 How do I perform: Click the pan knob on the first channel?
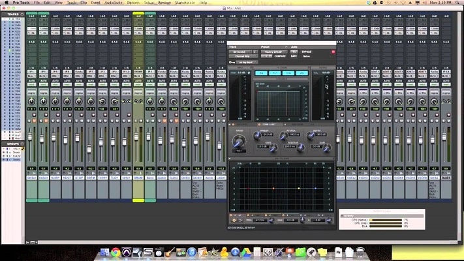coord(32,102)
